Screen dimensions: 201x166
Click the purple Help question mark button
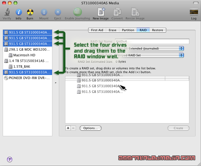(x=9, y=159)
